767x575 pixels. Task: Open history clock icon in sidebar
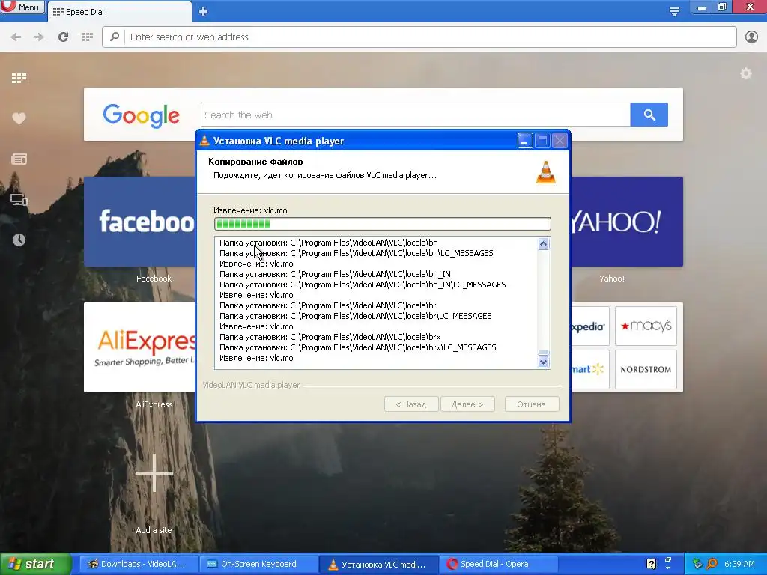19,240
